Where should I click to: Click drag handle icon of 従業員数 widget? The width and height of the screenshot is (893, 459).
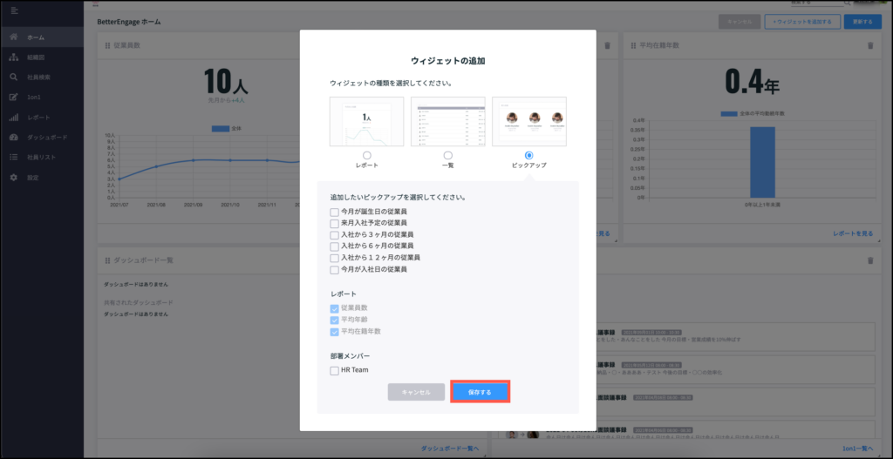107,45
